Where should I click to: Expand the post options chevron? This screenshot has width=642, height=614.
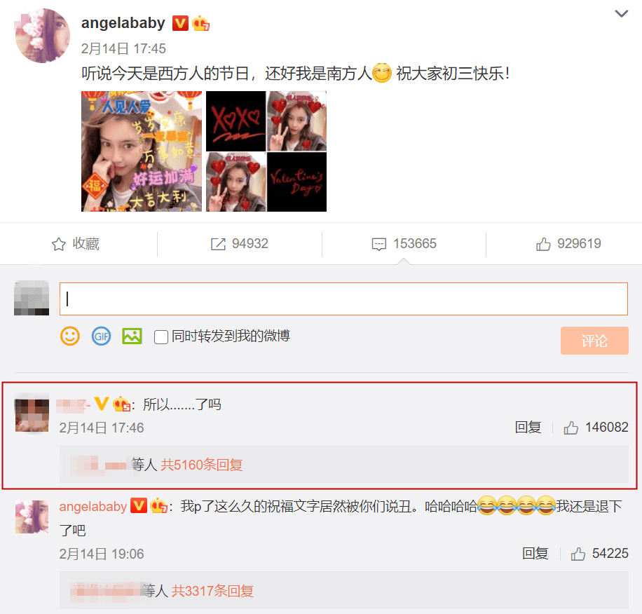(622, 14)
